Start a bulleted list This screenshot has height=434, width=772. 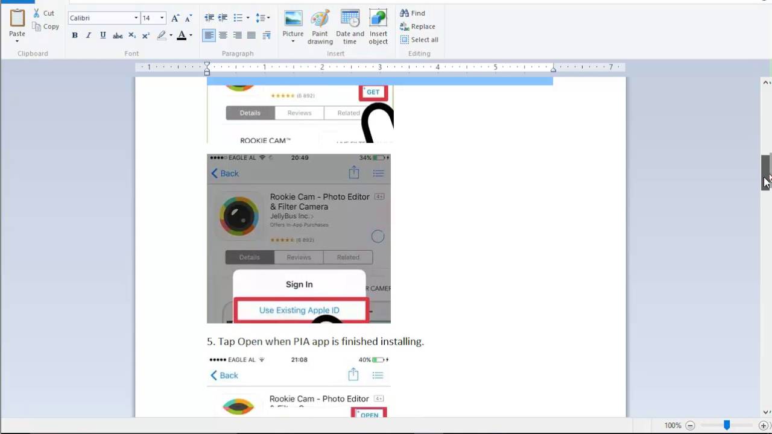point(238,18)
